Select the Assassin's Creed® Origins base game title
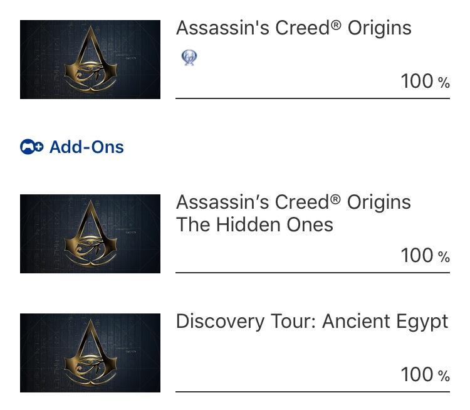 coord(293,28)
